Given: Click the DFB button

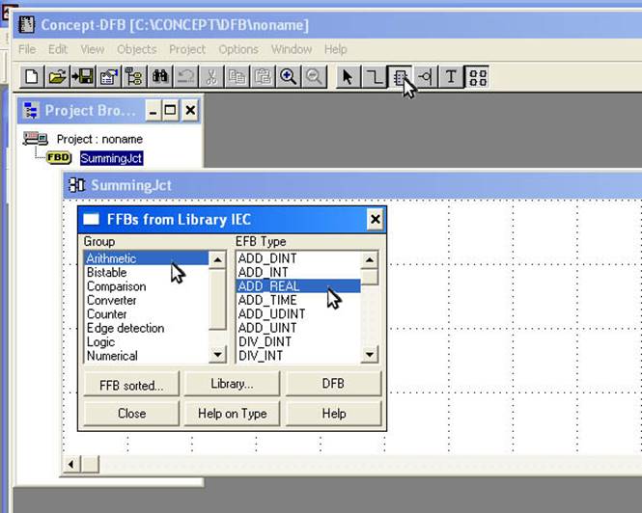Looking at the screenshot, I should pyautogui.click(x=333, y=384).
